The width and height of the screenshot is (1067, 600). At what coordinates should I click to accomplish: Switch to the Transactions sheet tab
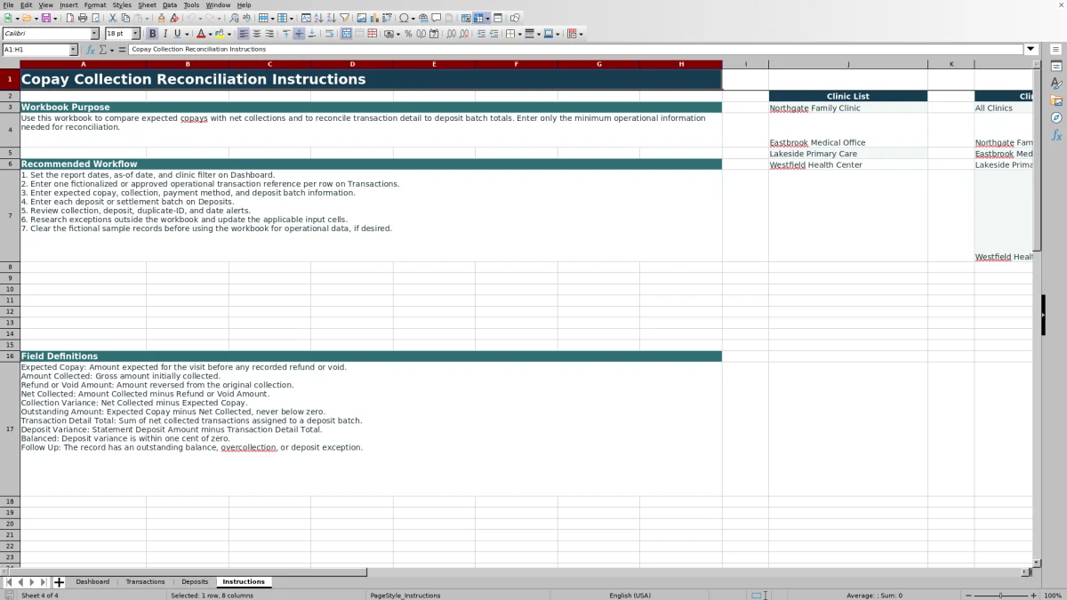(x=145, y=582)
